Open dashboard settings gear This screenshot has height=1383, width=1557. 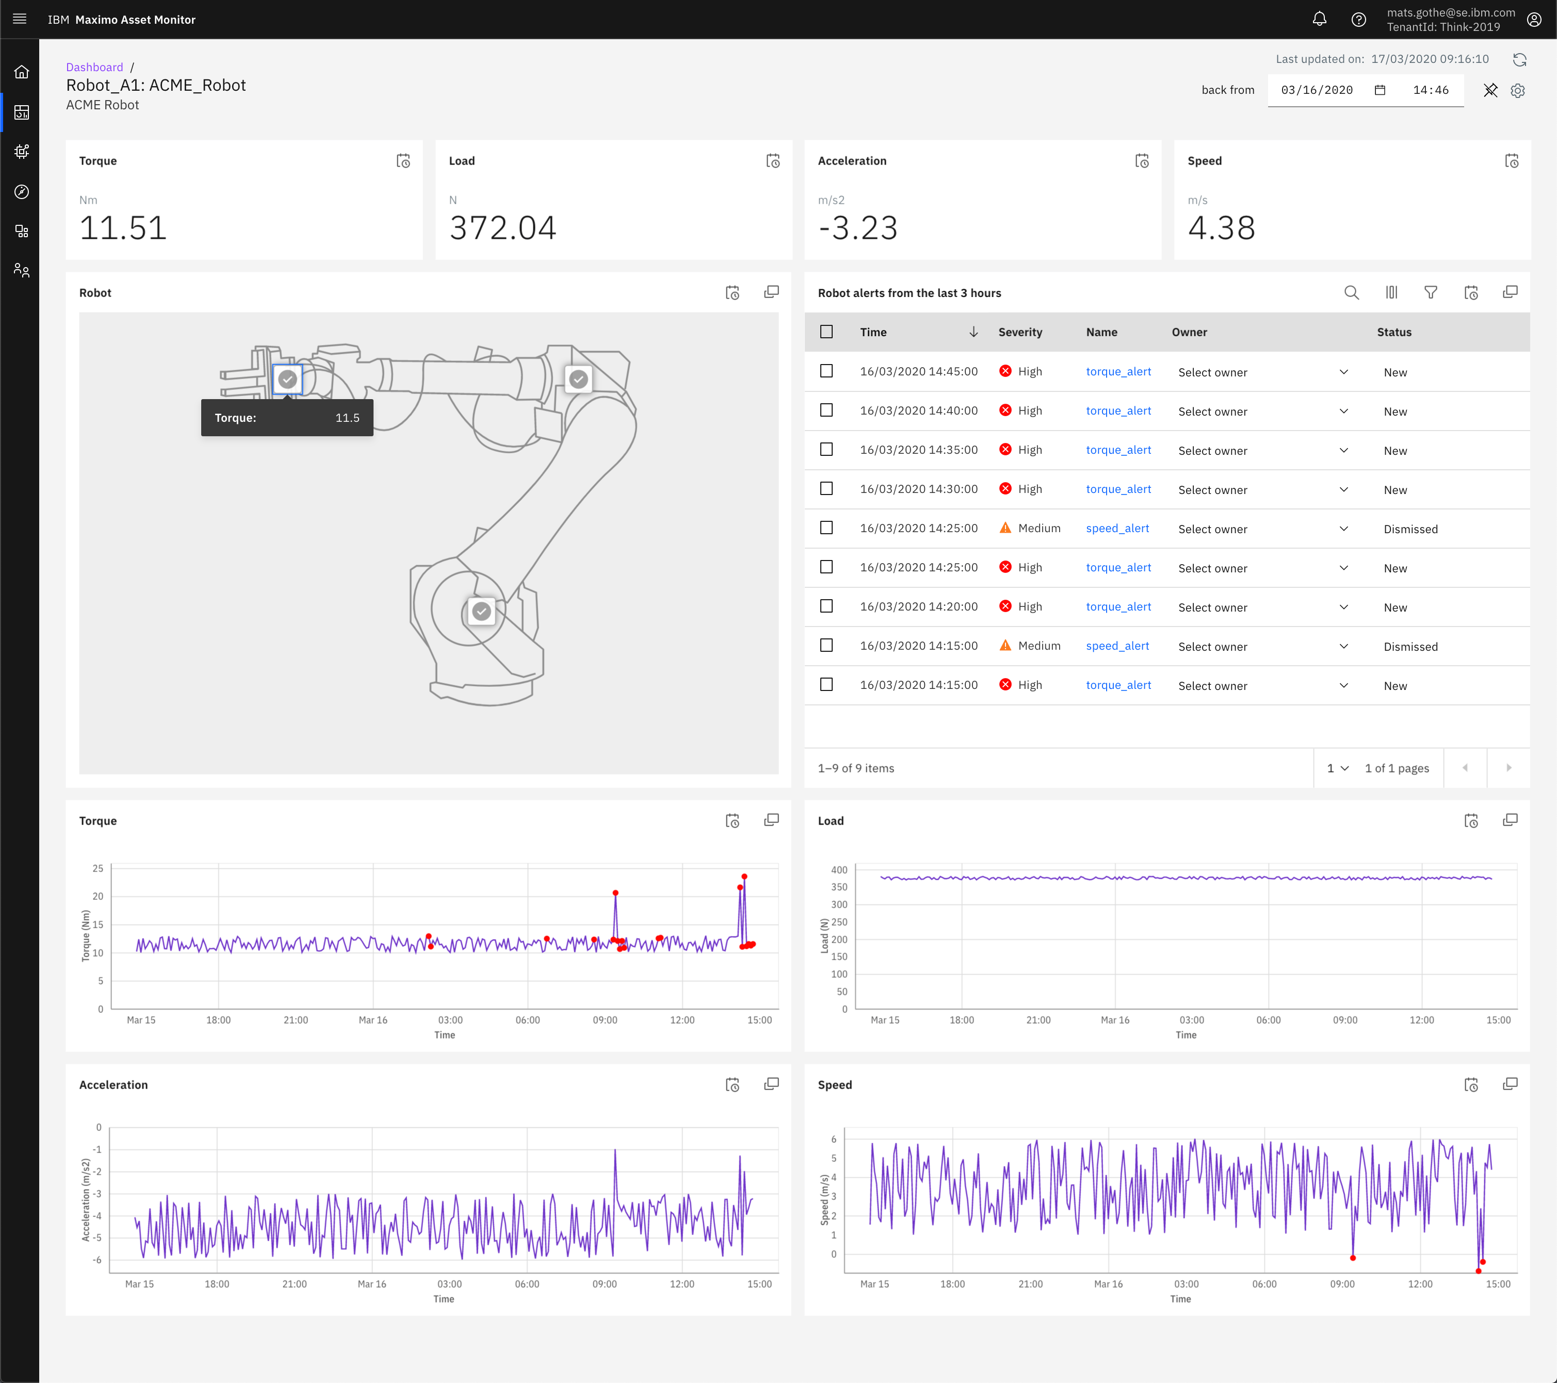[1517, 90]
